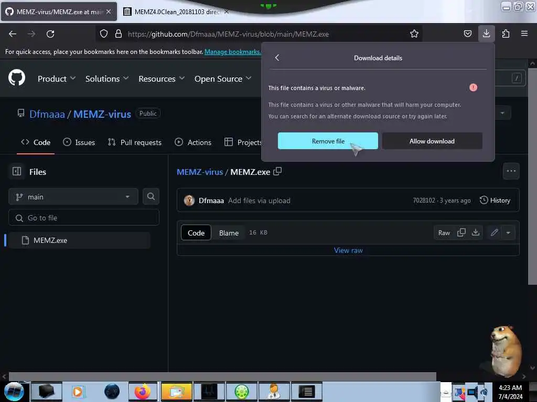Expand the Open Source menu
This screenshot has height=402, width=537.
(223, 79)
